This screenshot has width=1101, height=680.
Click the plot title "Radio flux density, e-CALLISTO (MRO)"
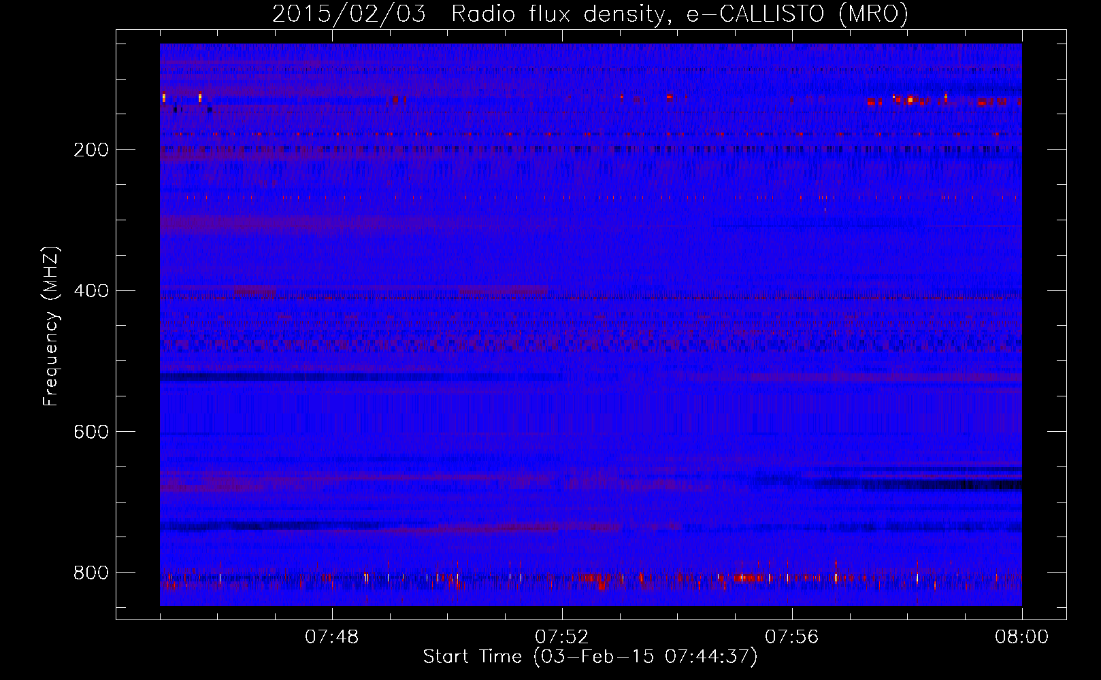coord(680,14)
